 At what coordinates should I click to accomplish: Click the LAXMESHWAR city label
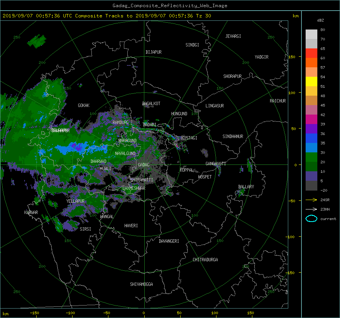click(x=134, y=188)
